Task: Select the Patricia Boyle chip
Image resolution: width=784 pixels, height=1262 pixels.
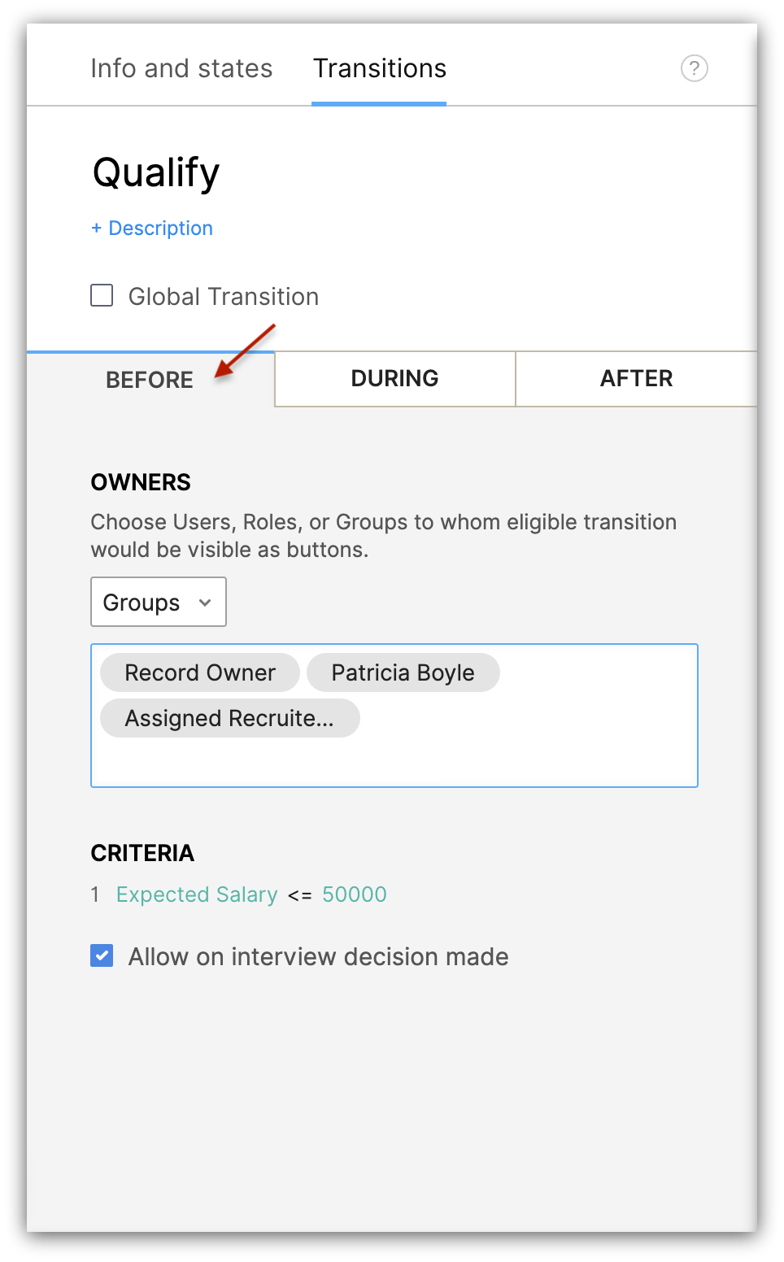Action: (x=403, y=672)
